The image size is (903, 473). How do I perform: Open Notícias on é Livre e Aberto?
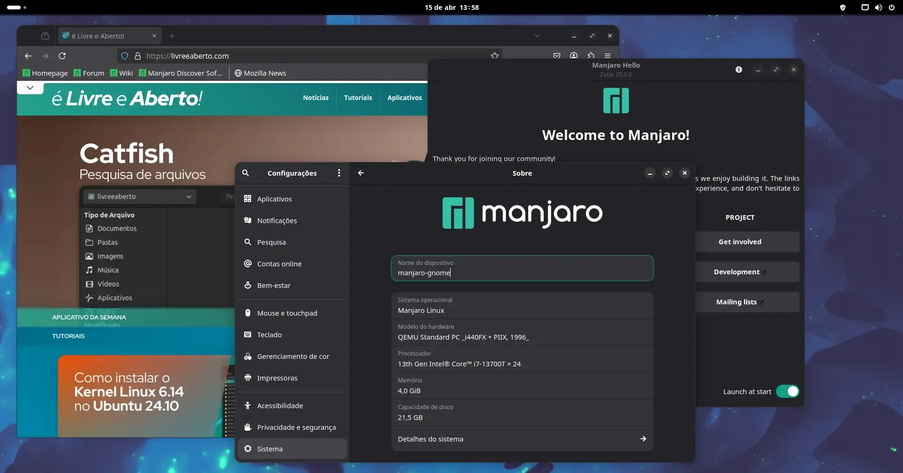pos(316,98)
